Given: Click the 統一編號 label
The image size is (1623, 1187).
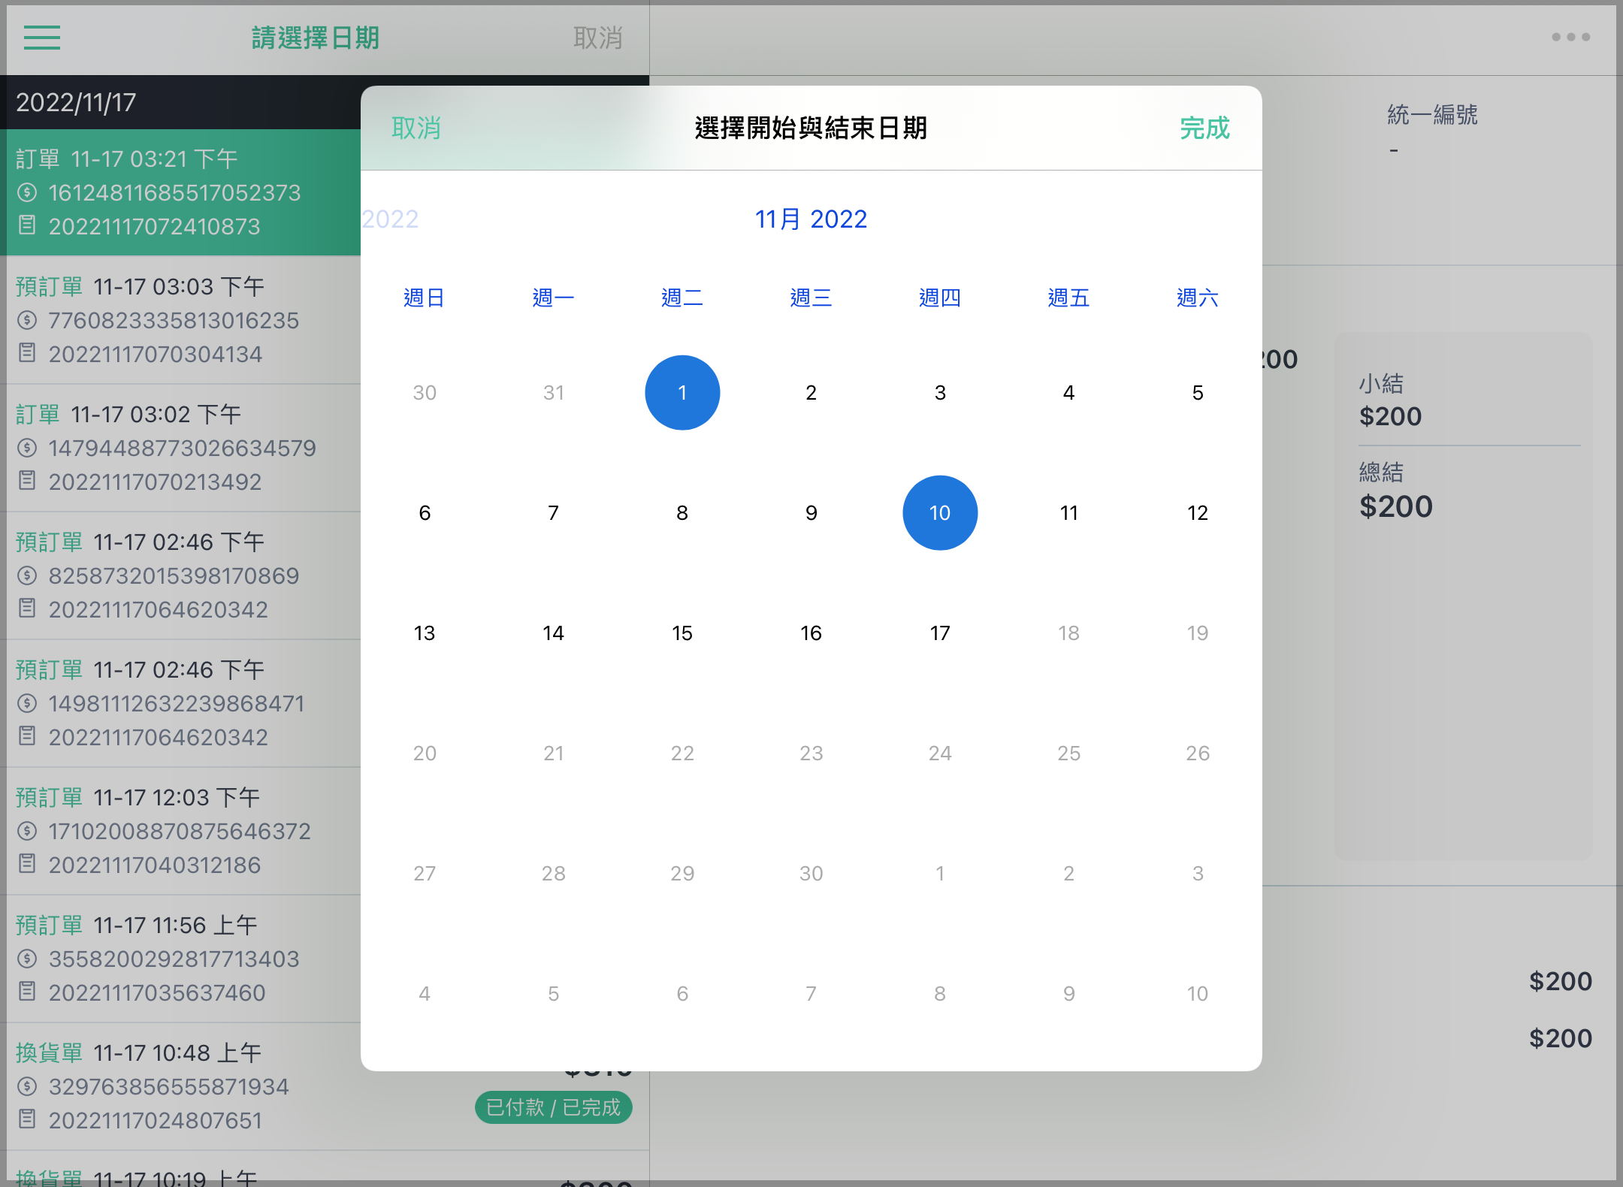Looking at the screenshot, I should click(1432, 115).
